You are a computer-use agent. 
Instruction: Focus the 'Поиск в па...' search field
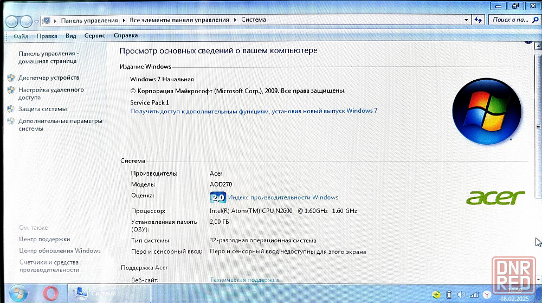[510, 20]
